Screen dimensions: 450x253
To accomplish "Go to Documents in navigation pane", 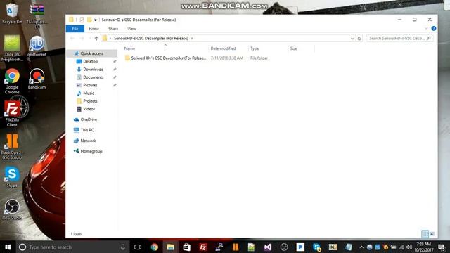I will coord(94,77).
